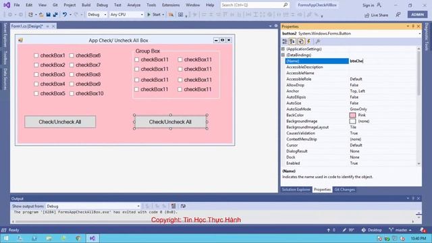
Task: Open the button2 object selector dropdown
Action: 419,34
